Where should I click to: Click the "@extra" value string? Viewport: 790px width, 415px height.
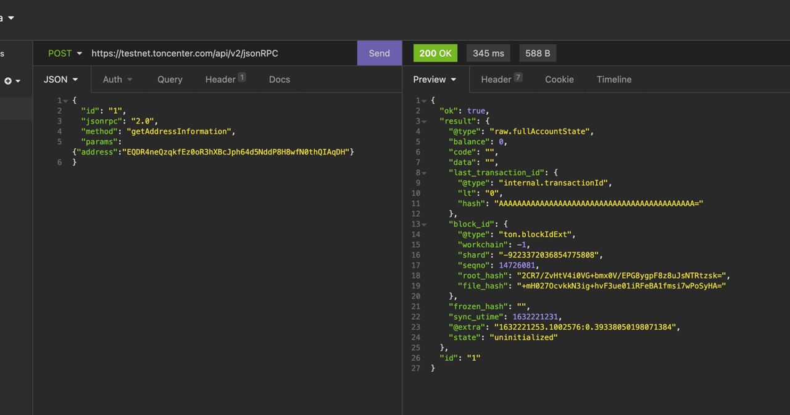(x=585, y=327)
